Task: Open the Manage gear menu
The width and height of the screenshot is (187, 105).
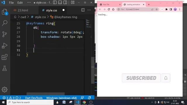Action: (x=5, y=90)
